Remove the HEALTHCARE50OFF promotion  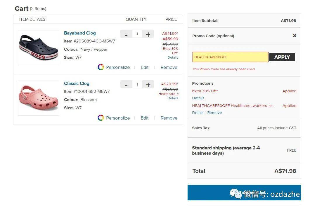pos(214,112)
